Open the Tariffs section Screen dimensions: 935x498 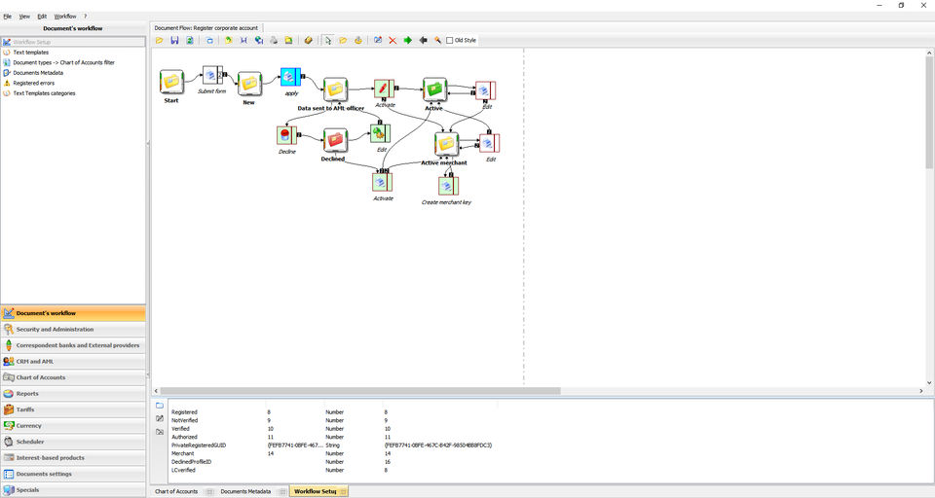pyautogui.click(x=73, y=409)
